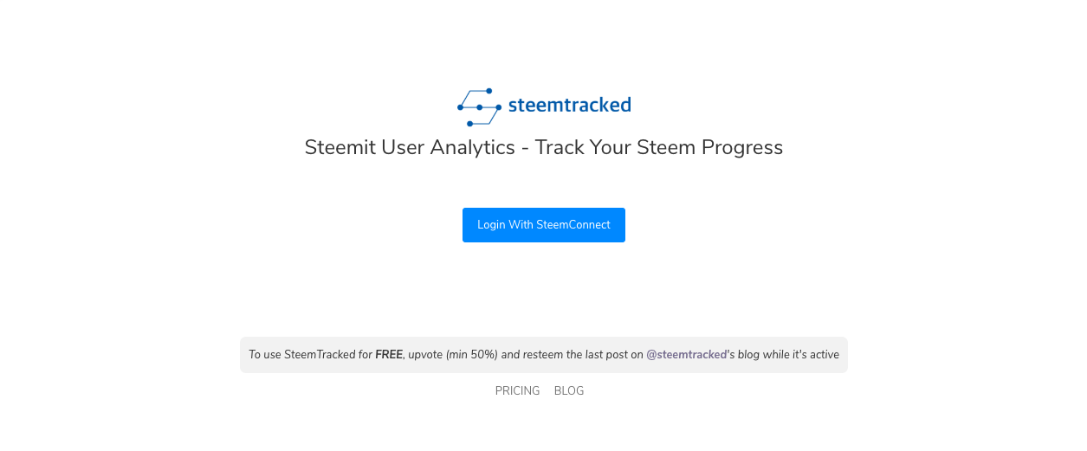Click the 'upvote (min 50%)' text in the notice
This screenshot has height=451, width=1087.
click(x=453, y=355)
